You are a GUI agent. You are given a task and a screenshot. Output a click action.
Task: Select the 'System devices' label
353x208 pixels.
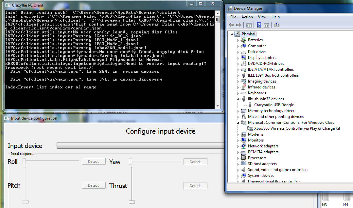tap(261, 176)
